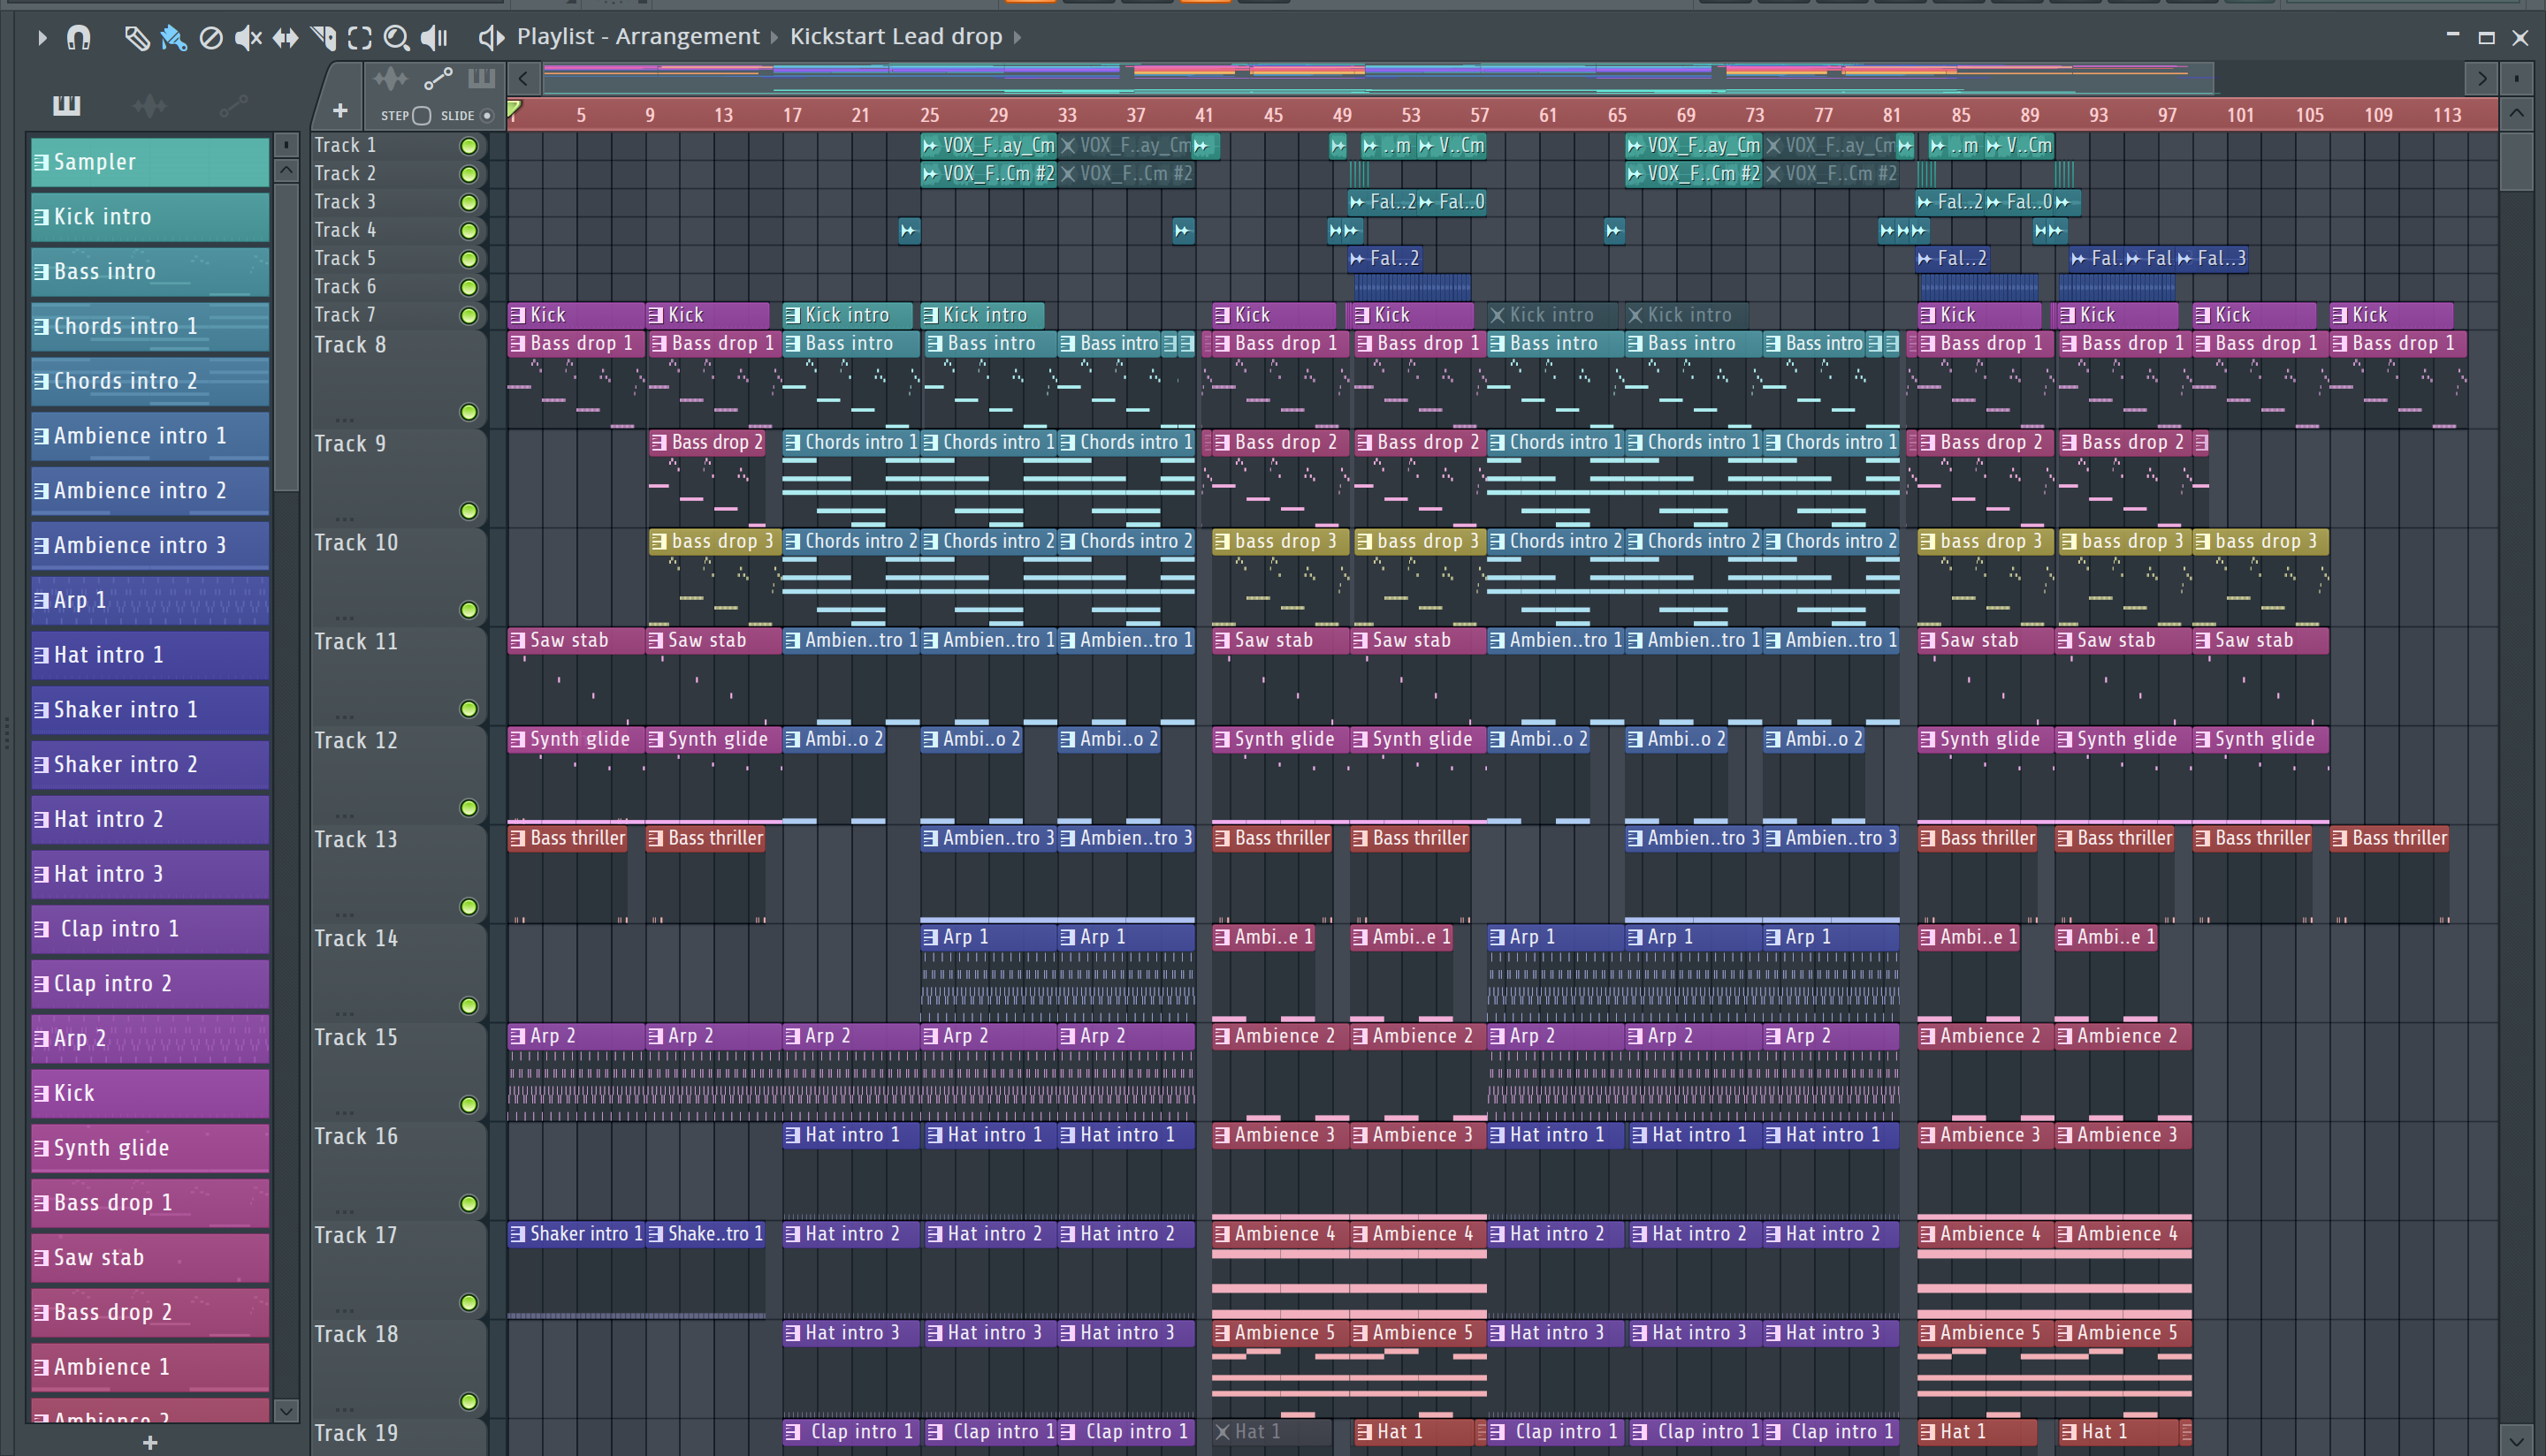Select the Slip tool

coord(286,38)
